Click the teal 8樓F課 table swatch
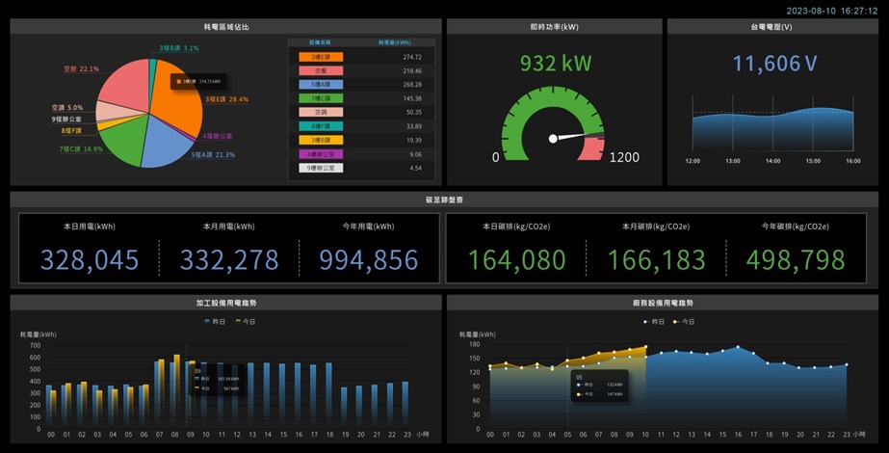 click(321, 126)
